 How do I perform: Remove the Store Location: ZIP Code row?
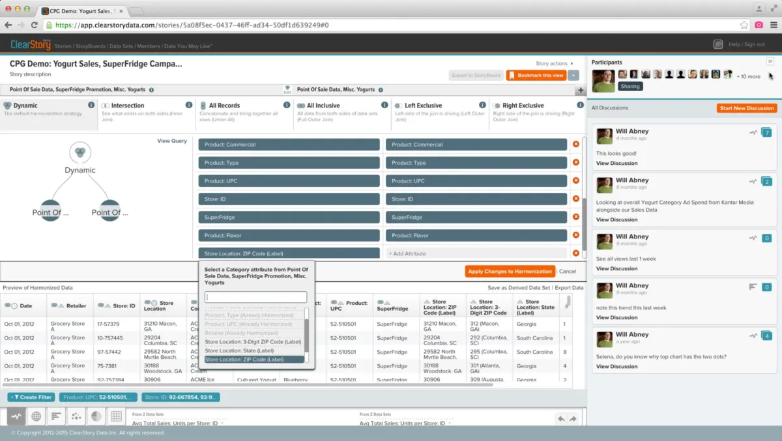pos(575,253)
